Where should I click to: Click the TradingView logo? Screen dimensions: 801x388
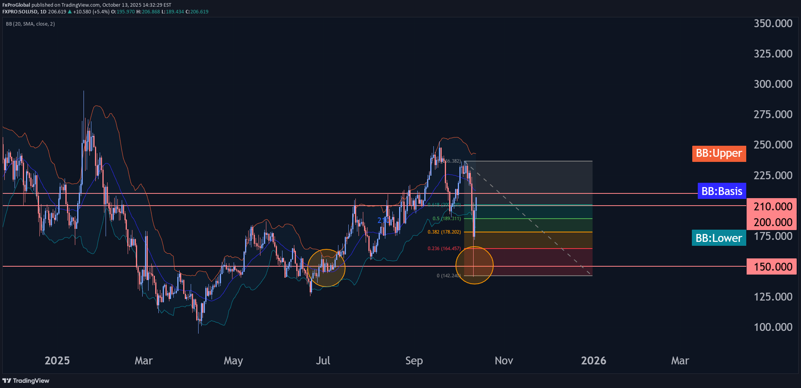point(26,381)
